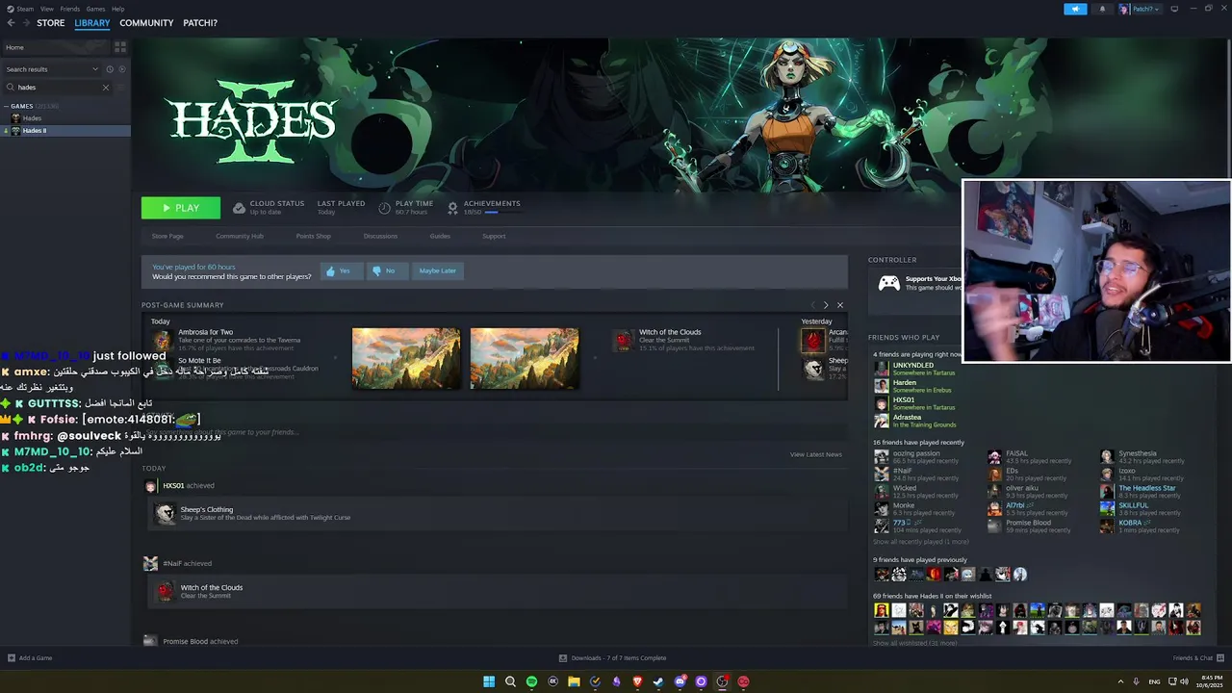
Task: Open the Discussions link
Action: click(x=380, y=236)
